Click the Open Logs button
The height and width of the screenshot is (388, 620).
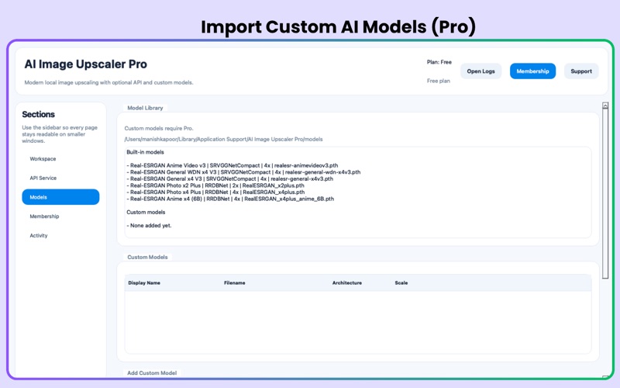click(480, 71)
